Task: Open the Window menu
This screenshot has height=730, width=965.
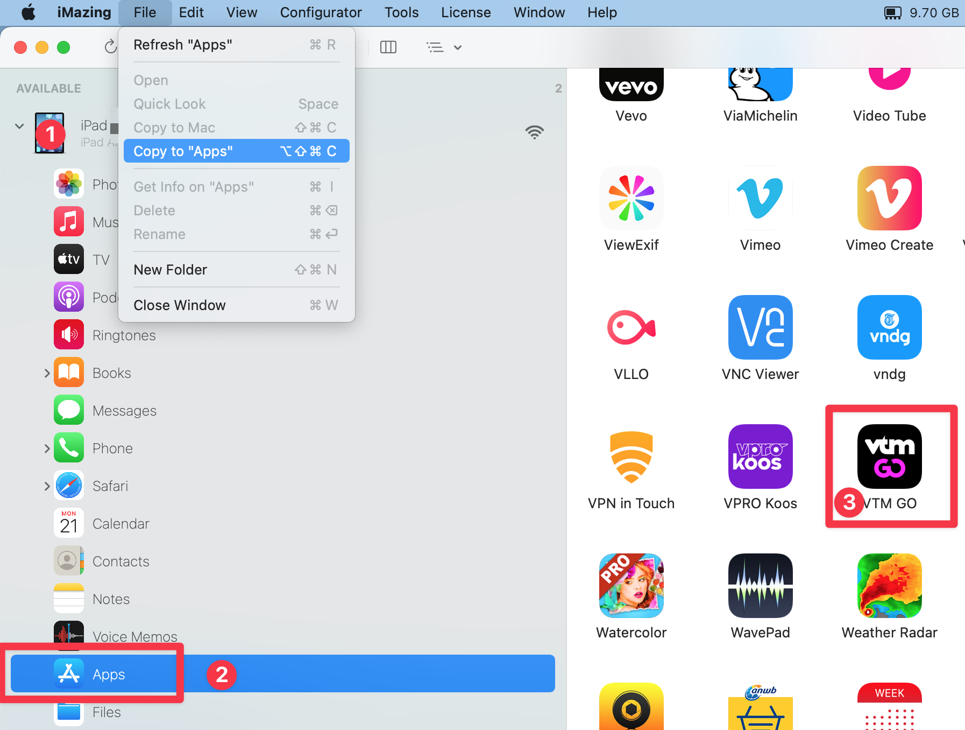Action: (539, 12)
